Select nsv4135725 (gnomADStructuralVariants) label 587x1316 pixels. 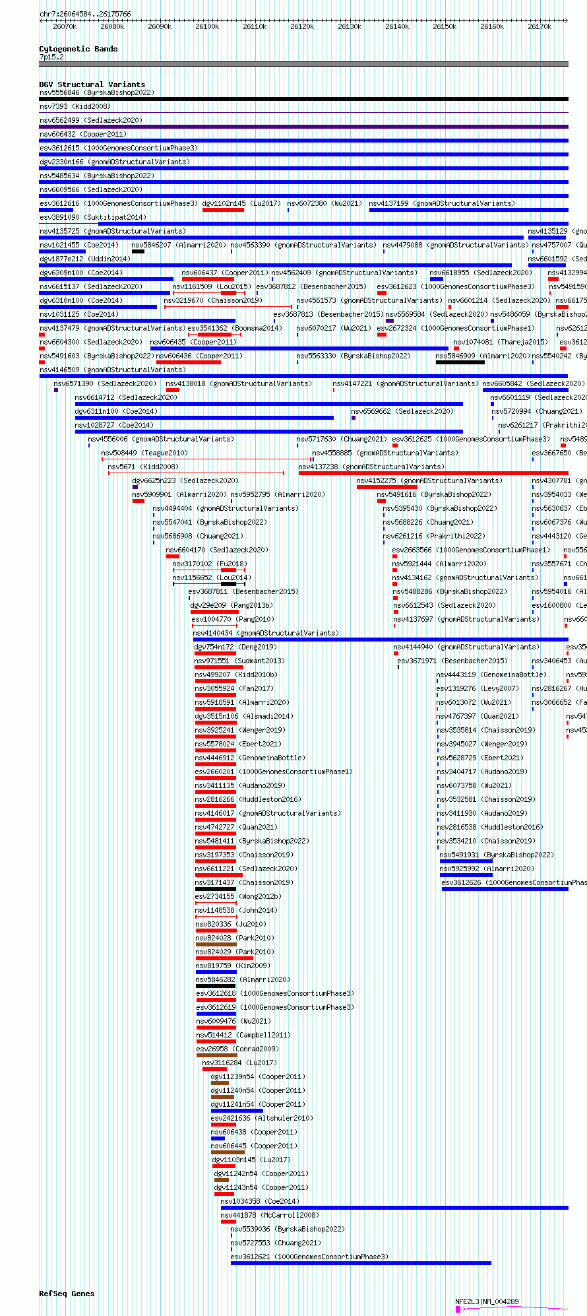click(x=113, y=232)
